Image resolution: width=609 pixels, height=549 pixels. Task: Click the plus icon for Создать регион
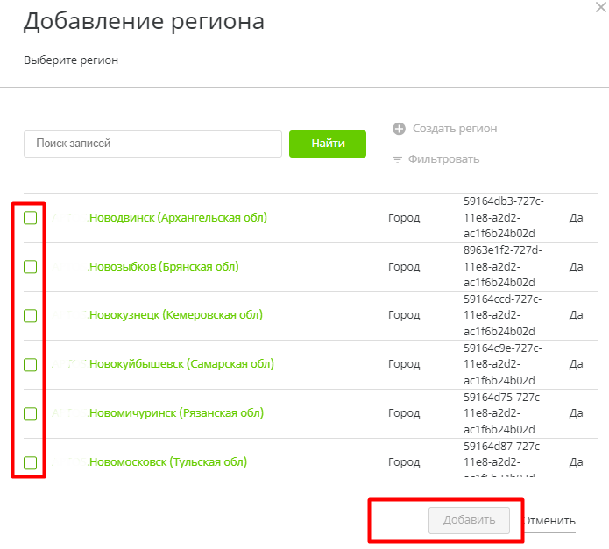click(399, 129)
